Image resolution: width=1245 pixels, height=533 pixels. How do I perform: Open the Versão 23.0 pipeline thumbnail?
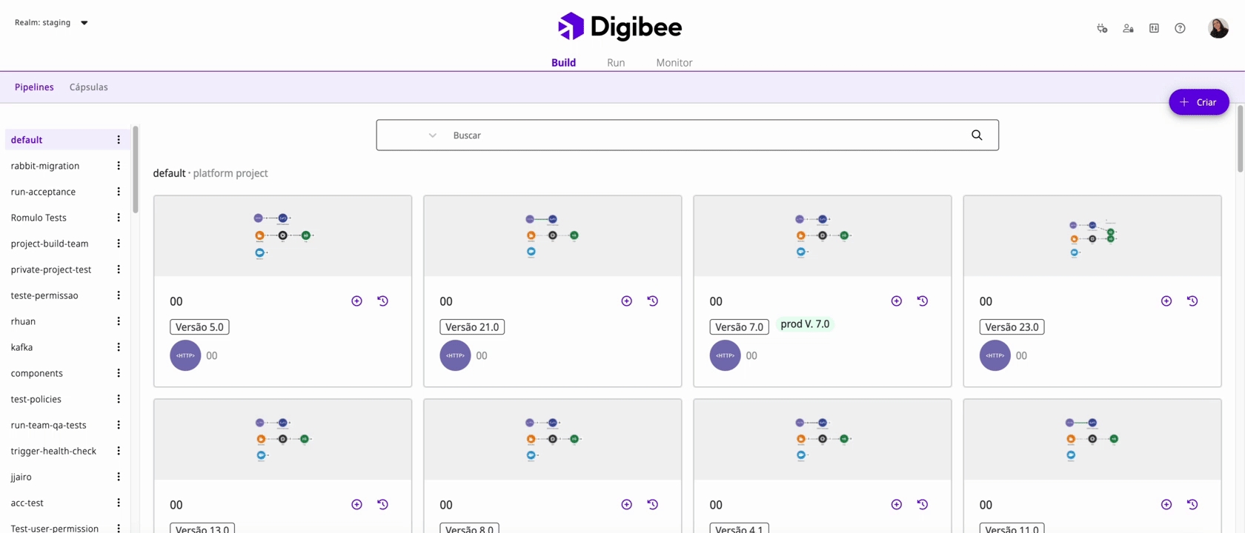click(x=1092, y=236)
